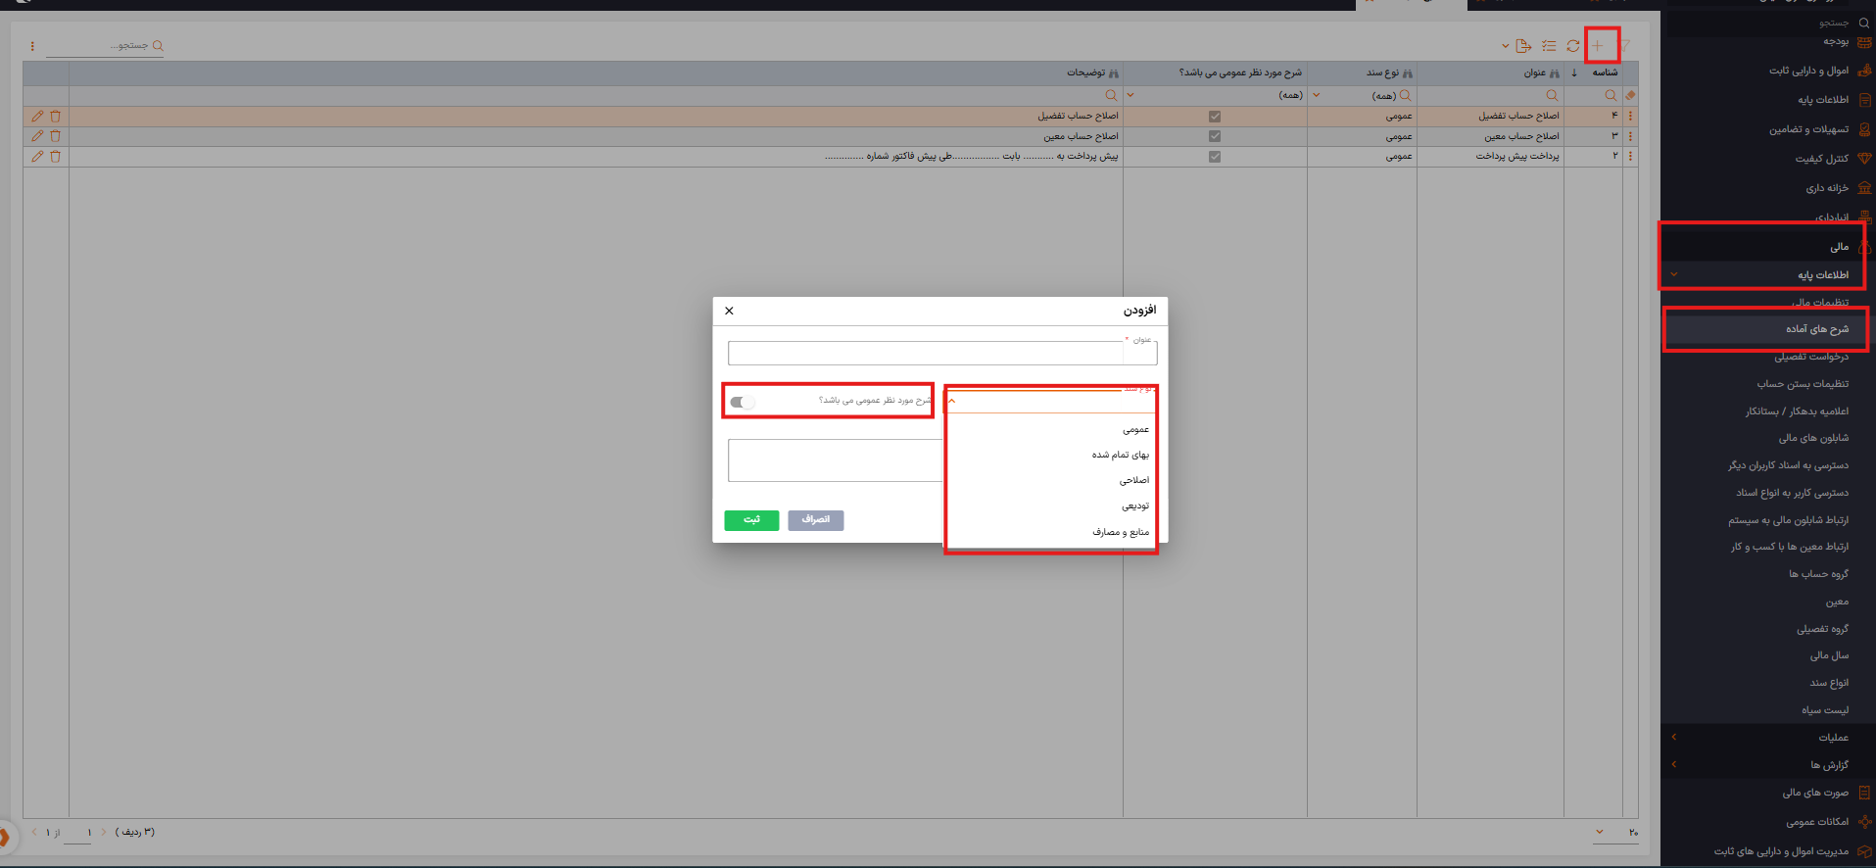
Task: Click the plus icon to add a record
Action: 1597,46
